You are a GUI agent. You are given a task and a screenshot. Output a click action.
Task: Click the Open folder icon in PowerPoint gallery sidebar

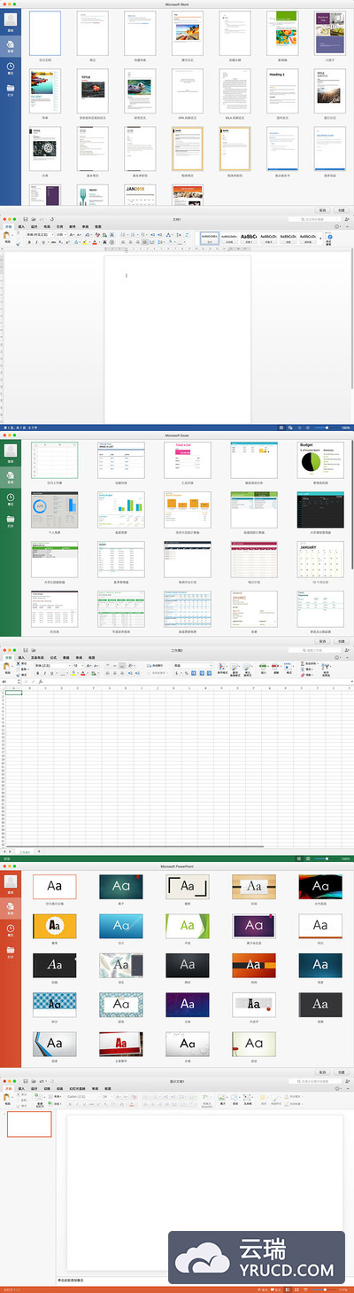click(11, 948)
